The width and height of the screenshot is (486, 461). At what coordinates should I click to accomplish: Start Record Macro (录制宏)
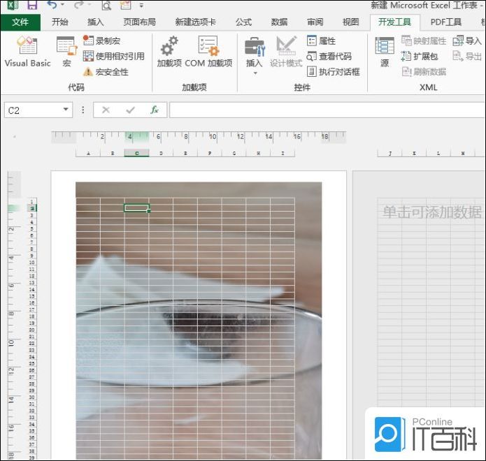[102, 41]
